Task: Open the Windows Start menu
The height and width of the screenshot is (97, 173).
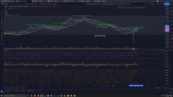Action: click(2, 96)
